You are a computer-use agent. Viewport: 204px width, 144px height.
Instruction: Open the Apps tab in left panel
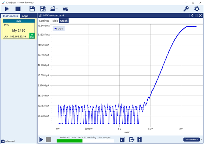click(25, 16)
